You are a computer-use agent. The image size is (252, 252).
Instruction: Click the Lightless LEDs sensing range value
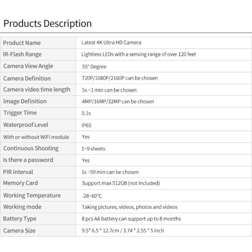[139, 54]
